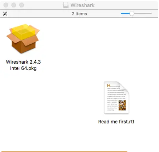Close the Wireshark disk image window
Image resolution: width=159 pixels, height=152 pixels.
pos(6,5)
